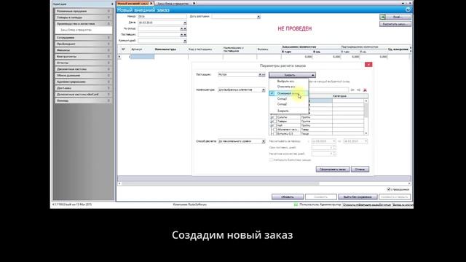Expand the 'Товары и склады' sidebar section
The width and height of the screenshot is (466, 262).
click(83, 17)
